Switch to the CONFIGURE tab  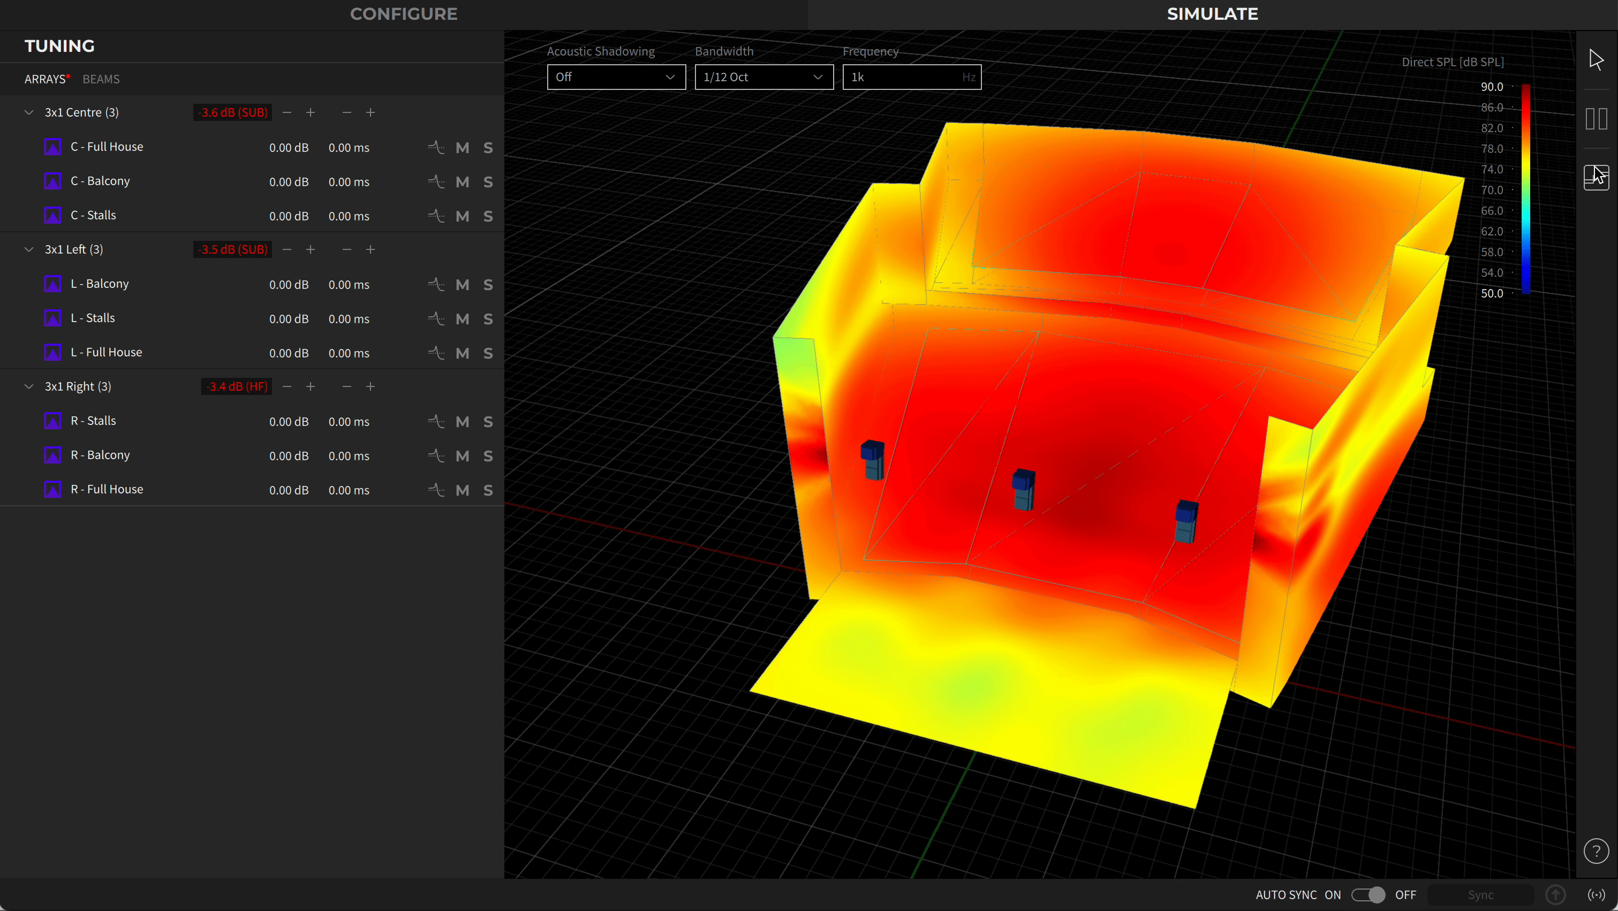(x=404, y=14)
